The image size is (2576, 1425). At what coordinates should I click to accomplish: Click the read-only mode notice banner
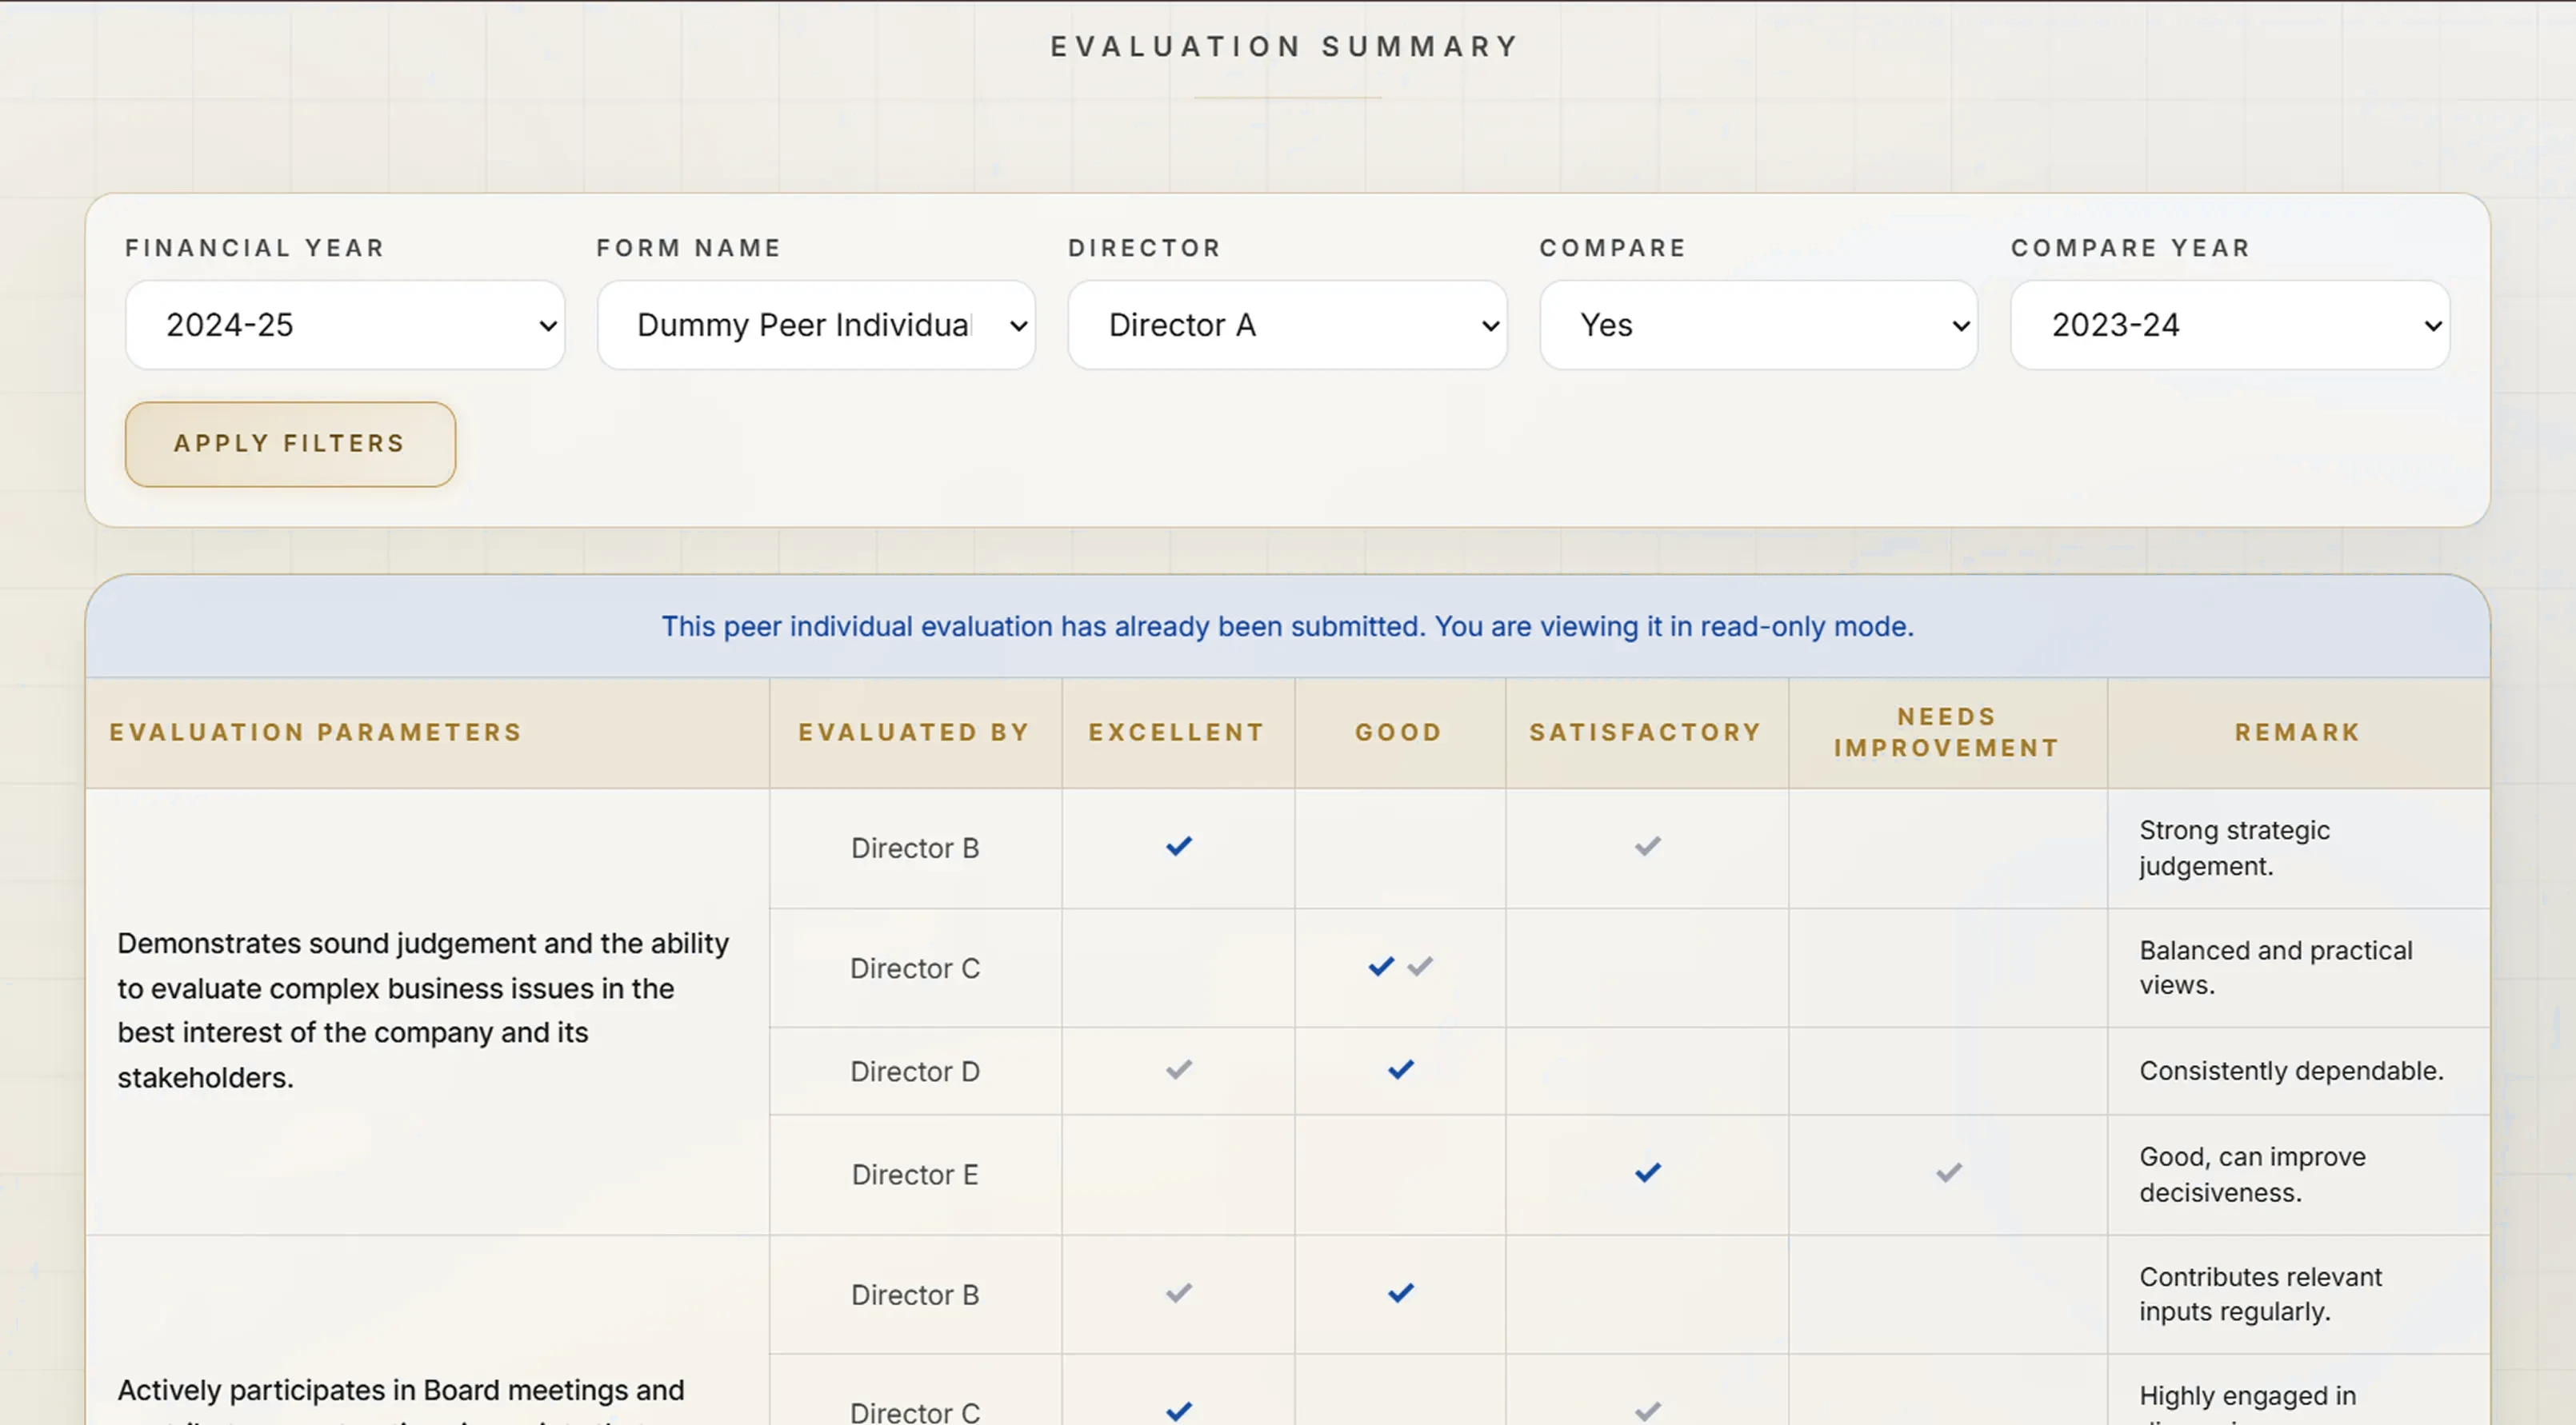[x=1287, y=627]
